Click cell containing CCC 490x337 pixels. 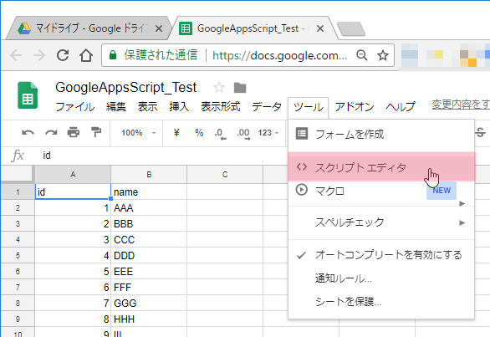coord(149,240)
